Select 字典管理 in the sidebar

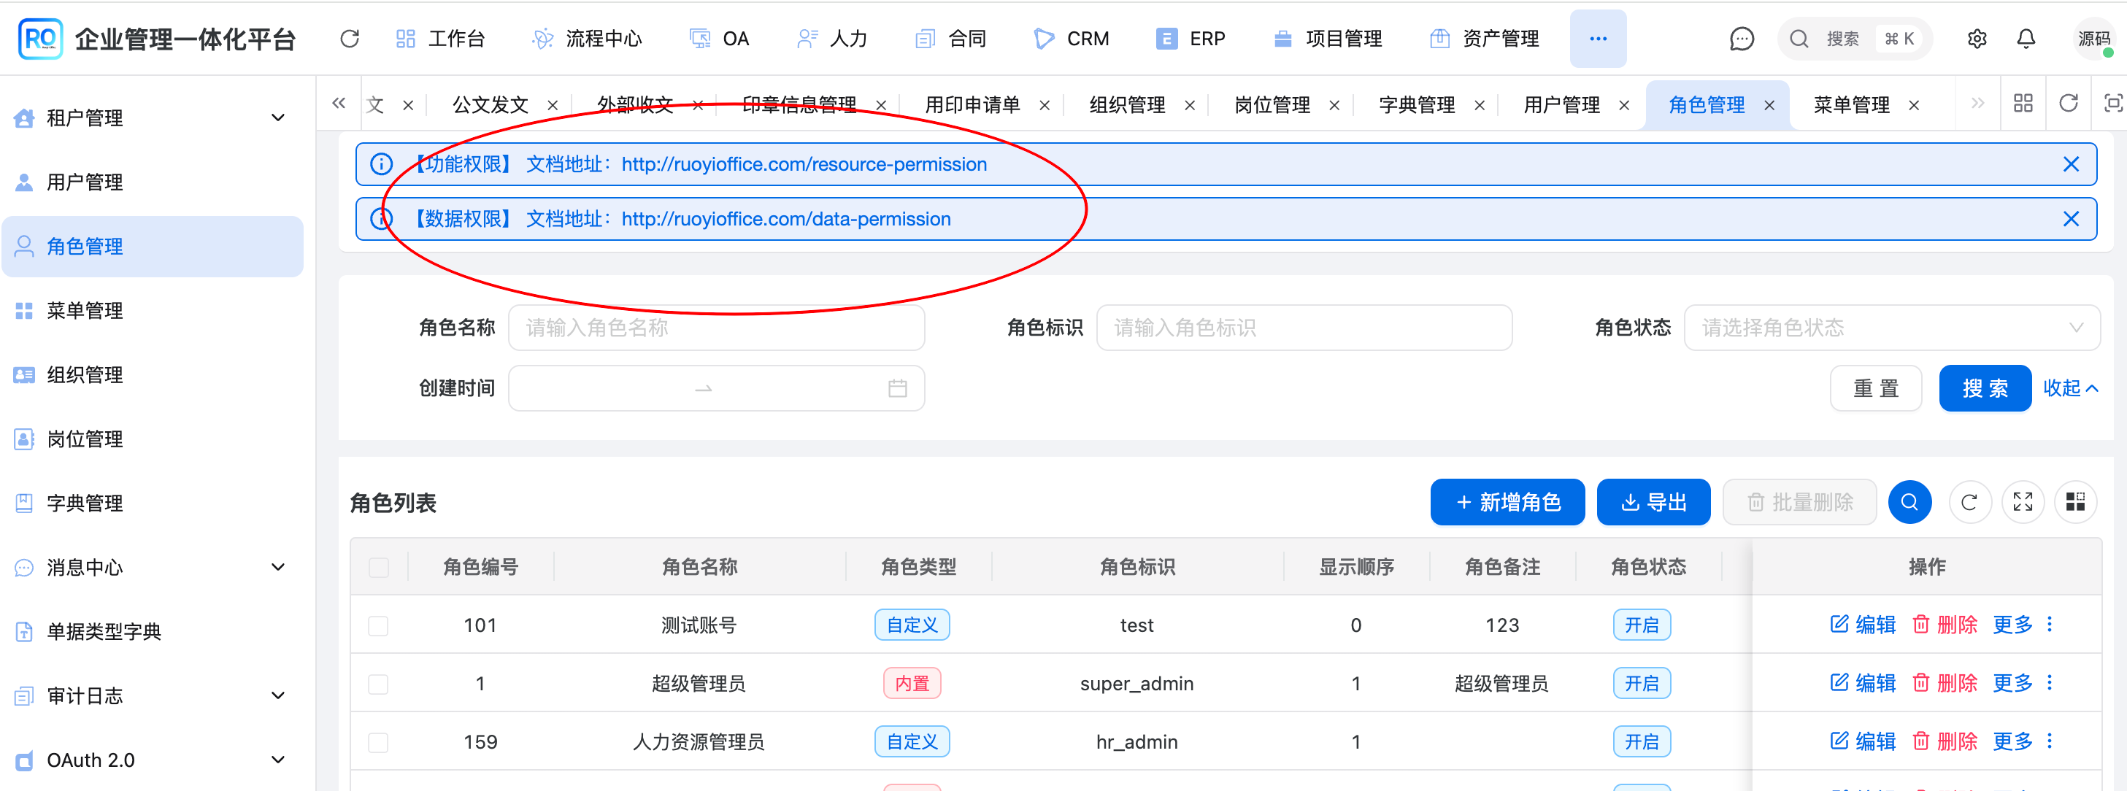coord(153,503)
